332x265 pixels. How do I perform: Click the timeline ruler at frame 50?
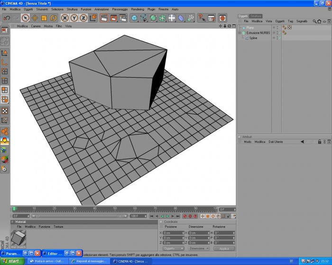[115, 209]
